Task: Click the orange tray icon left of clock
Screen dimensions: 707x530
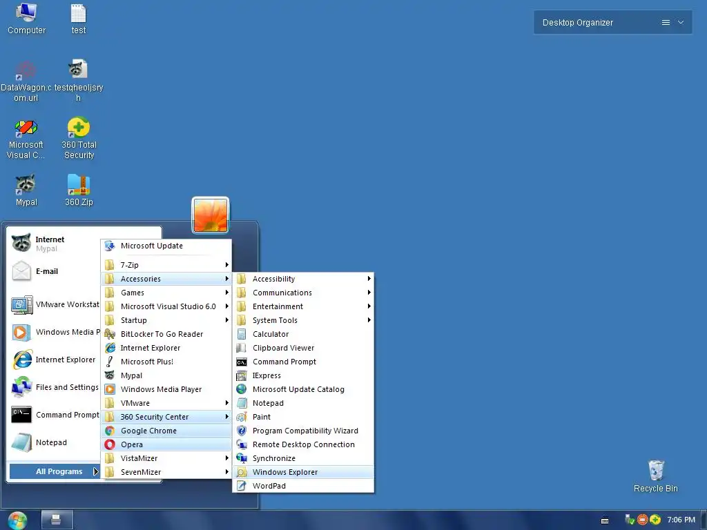Action: click(643, 520)
